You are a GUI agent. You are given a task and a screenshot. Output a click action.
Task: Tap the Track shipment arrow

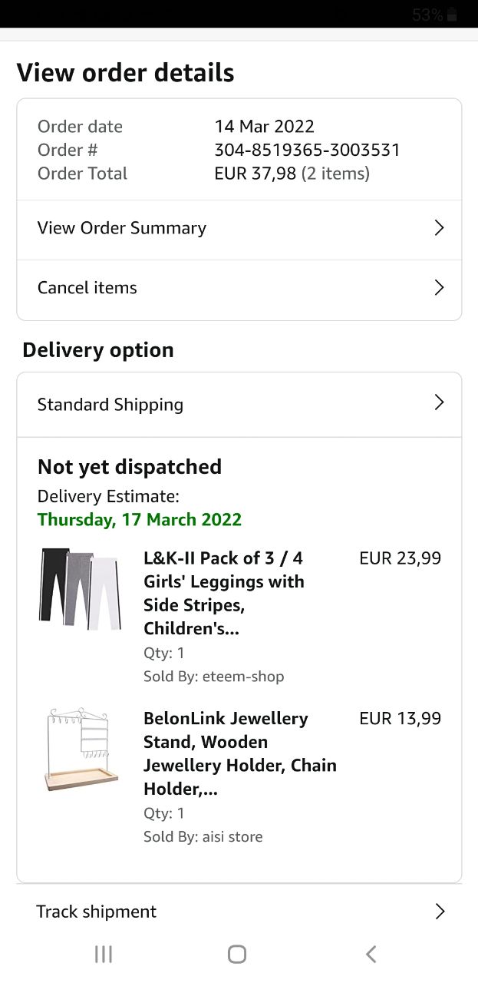pos(440,912)
